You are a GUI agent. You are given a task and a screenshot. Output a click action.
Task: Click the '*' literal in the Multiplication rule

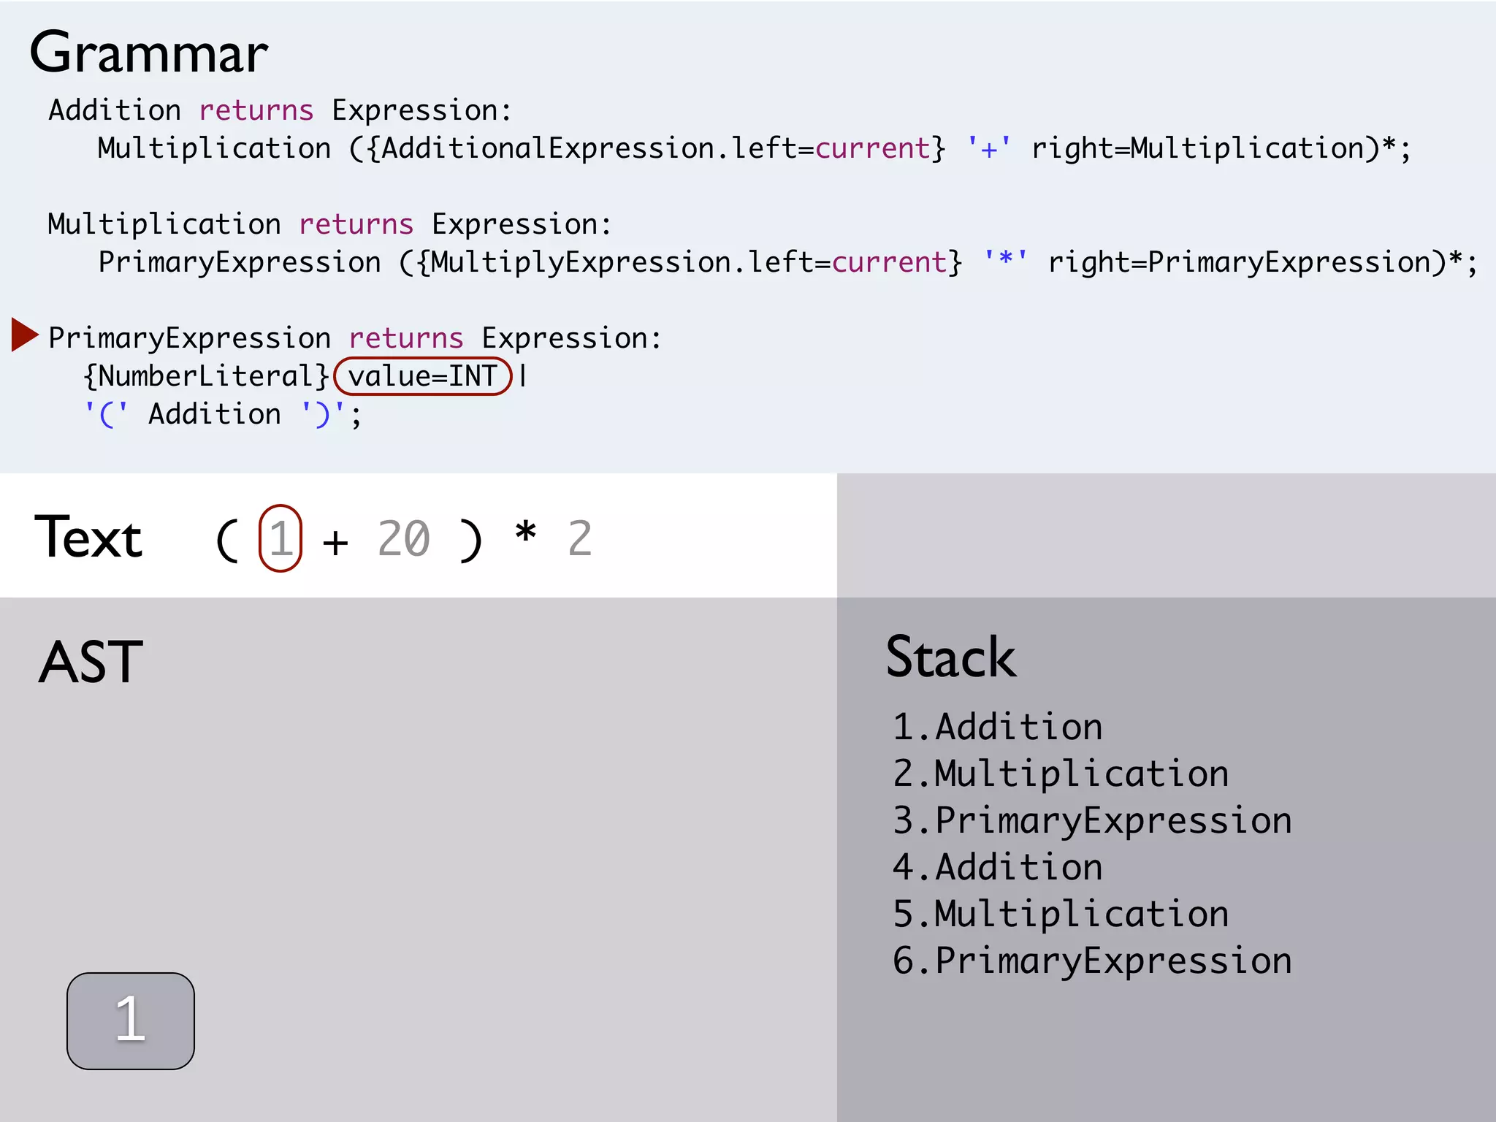[1006, 262]
